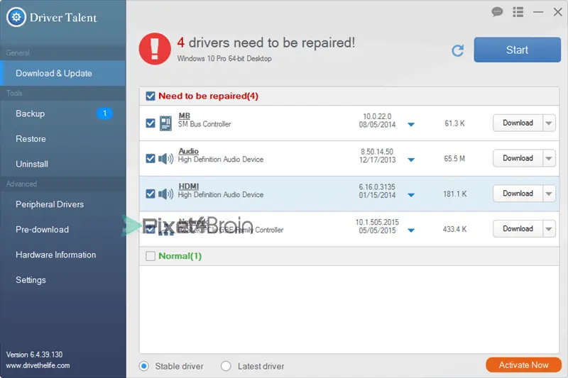Close the Driver Talent window
The image size is (568, 378).
[x=558, y=12]
